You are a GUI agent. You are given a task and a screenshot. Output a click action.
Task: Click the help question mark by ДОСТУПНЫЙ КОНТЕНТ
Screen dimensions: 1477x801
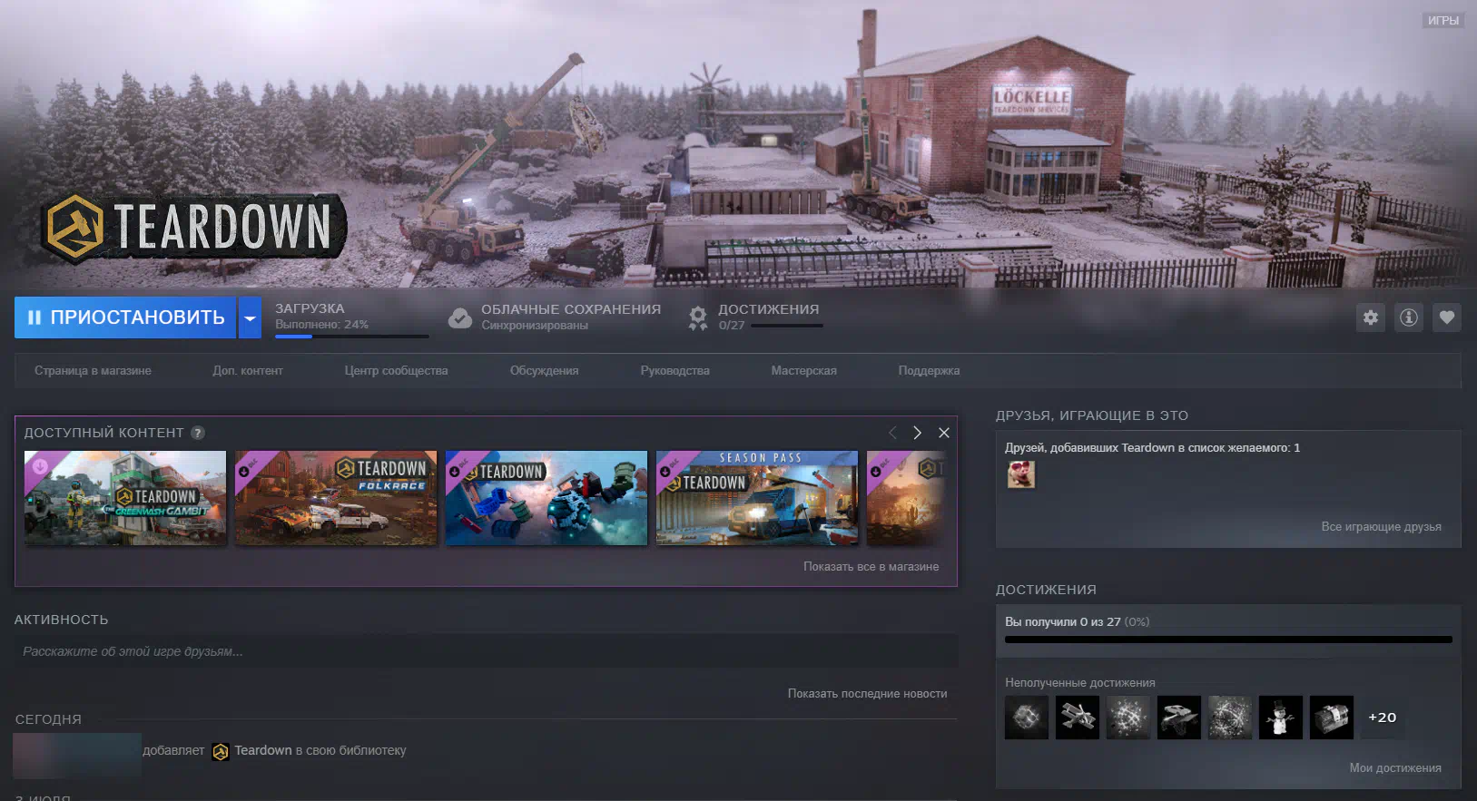point(198,433)
